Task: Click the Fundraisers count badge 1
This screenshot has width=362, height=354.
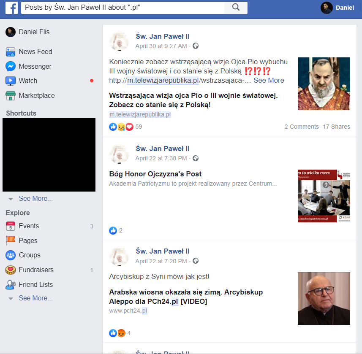Action: 92,270
